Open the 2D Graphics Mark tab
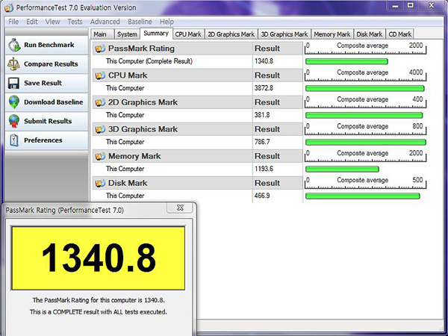The width and height of the screenshot is (448, 336). (x=231, y=34)
